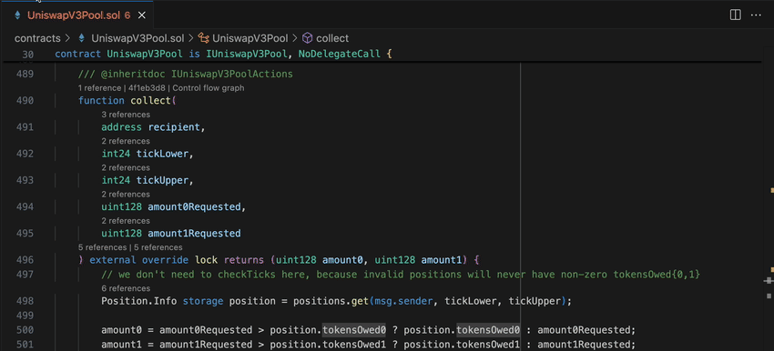Viewport: 774px width, 351px height.
Task: Click 'IUniswapV3PoolActions' in the inheritdoc comment
Action: pos(232,74)
